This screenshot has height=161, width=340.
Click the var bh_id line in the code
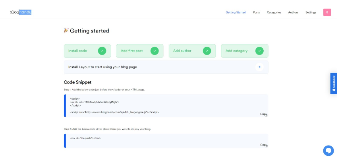point(95,102)
